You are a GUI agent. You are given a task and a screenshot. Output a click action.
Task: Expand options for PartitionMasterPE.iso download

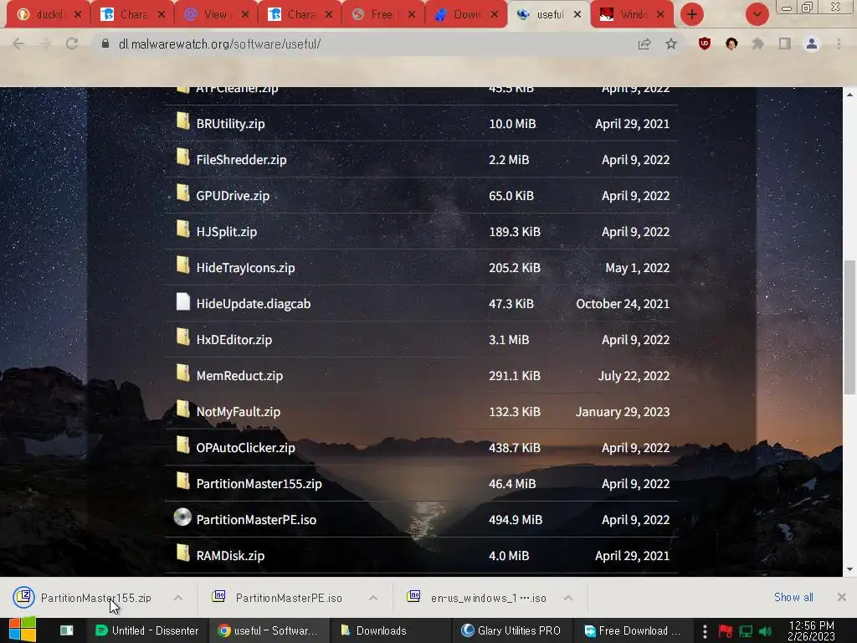373,598
